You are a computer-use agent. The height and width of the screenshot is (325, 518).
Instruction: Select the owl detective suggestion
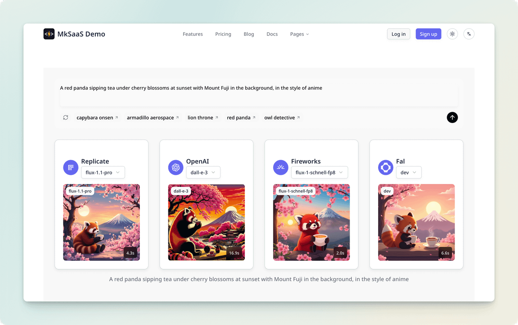pyautogui.click(x=282, y=117)
